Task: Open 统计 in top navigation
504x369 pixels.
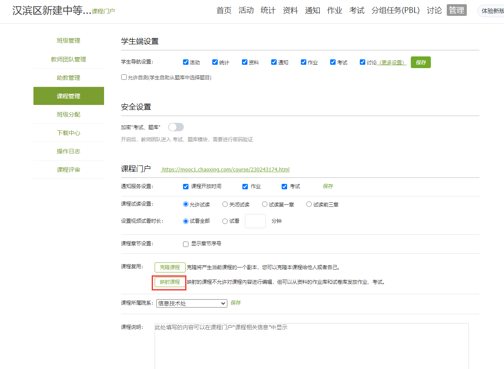Action: click(268, 10)
